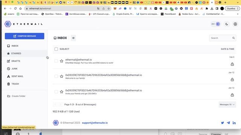Open the PlanetQuest bookmark
Image resolution: width=241 pixels, height=135 pixels.
[x=168, y=14]
